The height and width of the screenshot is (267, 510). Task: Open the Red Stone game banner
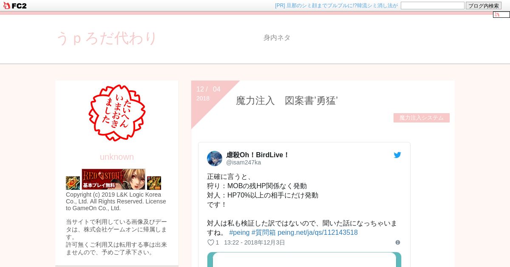coord(113,179)
